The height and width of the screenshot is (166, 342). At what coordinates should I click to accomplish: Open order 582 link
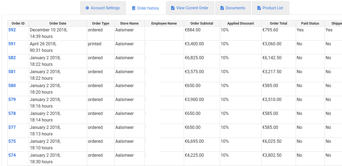click(12, 58)
